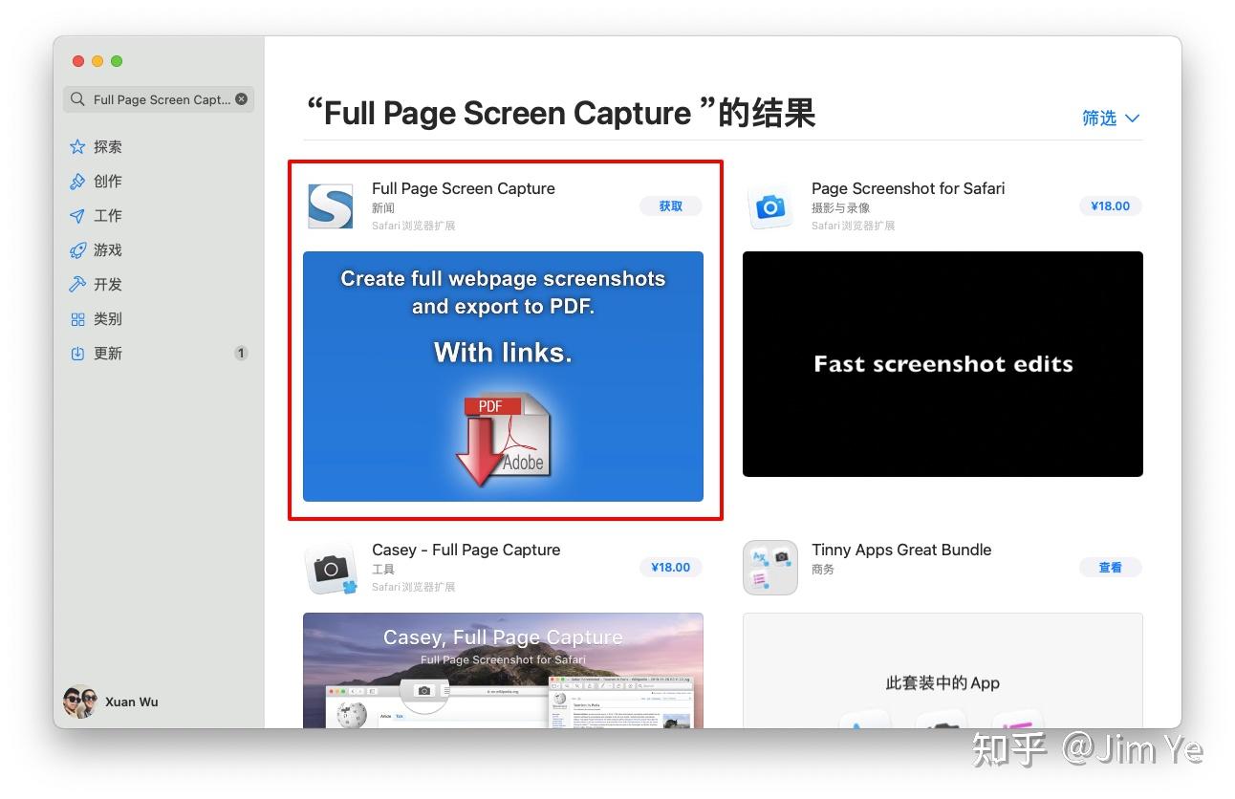Click the Xuan Wu account name
This screenshot has height=799, width=1235.
pyautogui.click(x=132, y=702)
